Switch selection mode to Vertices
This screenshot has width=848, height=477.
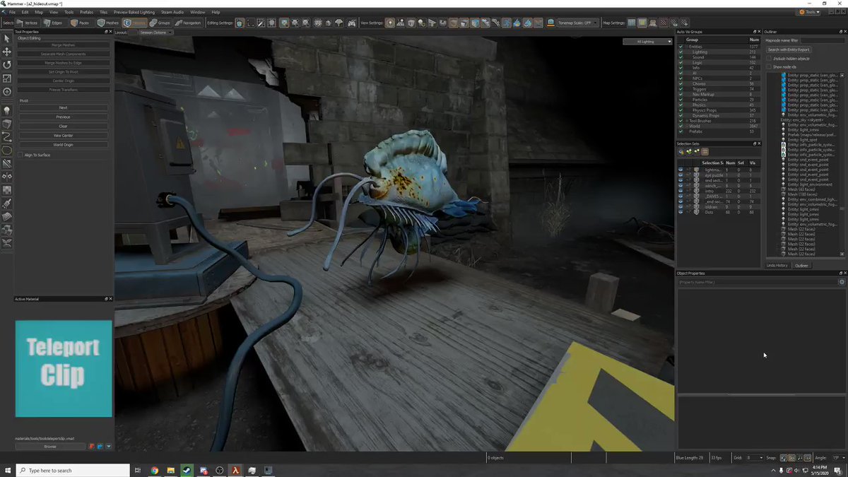click(27, 23)
